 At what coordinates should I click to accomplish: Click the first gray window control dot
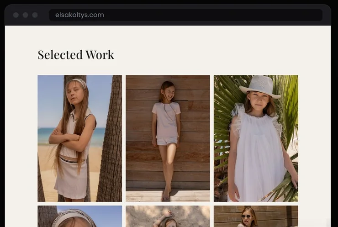(16, 15)
